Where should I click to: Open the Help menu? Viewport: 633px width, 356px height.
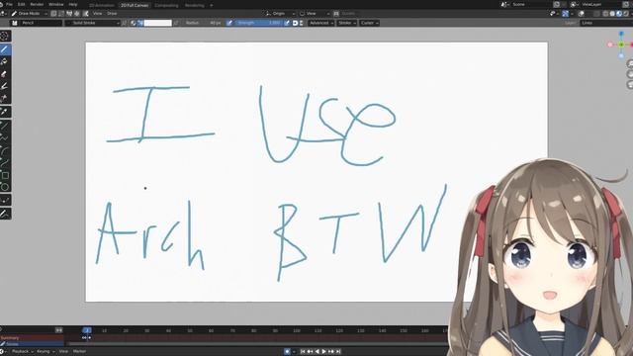click(x=73, y=4)
